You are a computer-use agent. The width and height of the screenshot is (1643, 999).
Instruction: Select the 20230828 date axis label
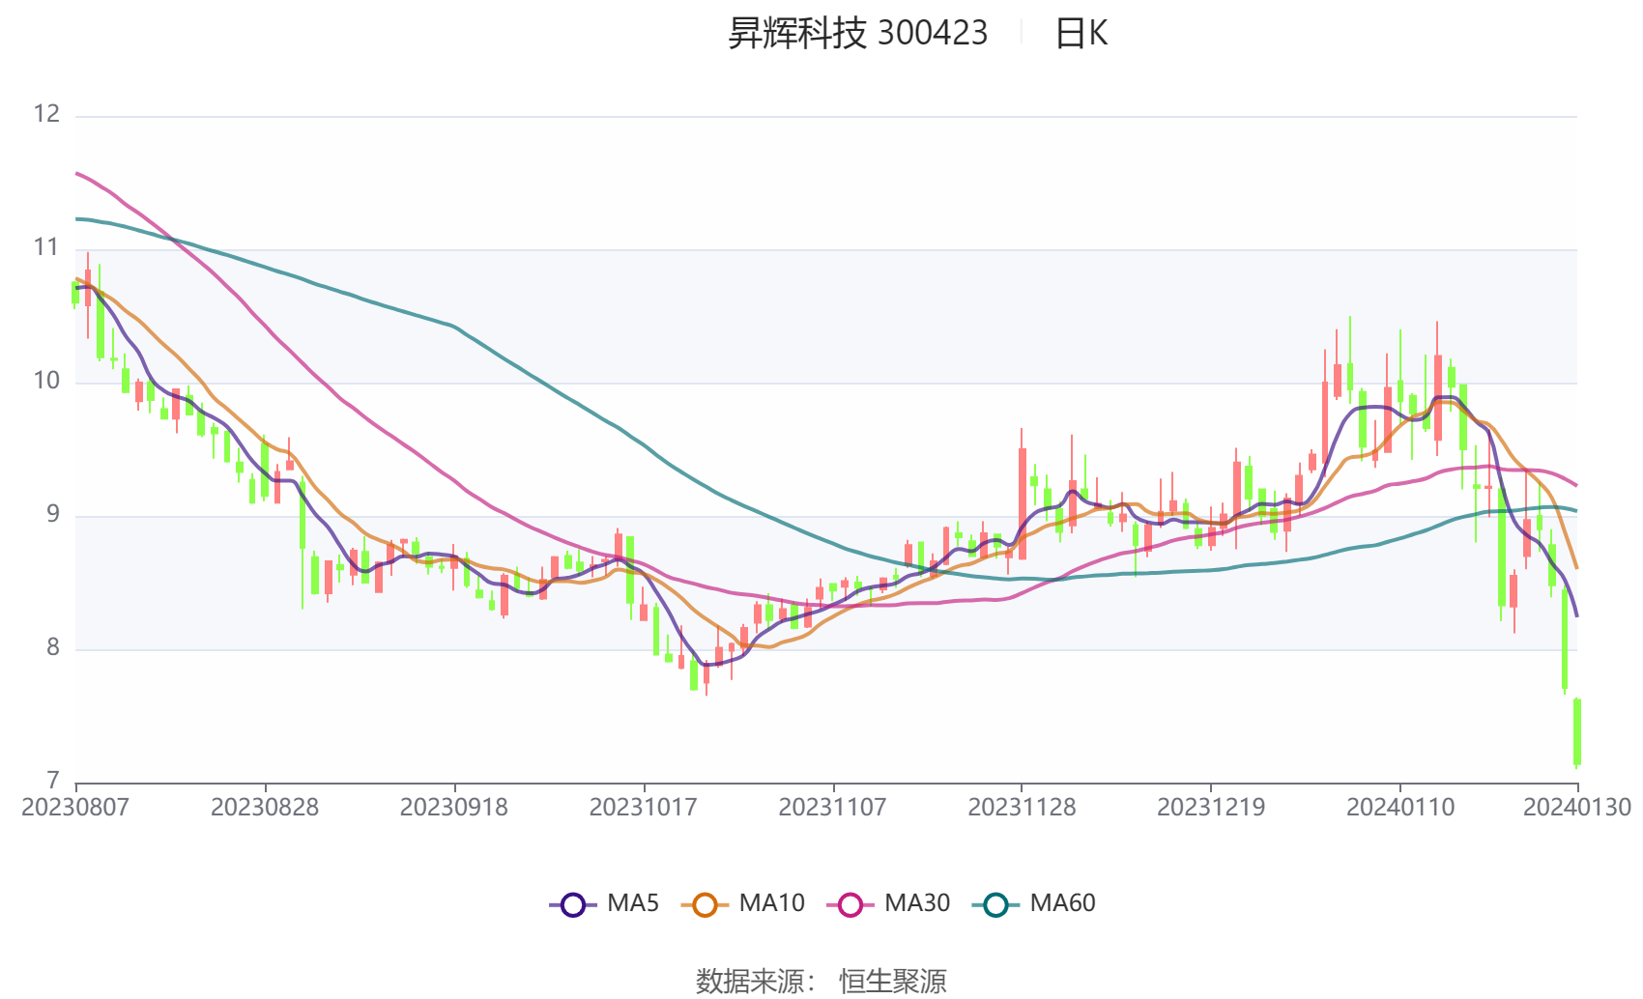[265, 807]
